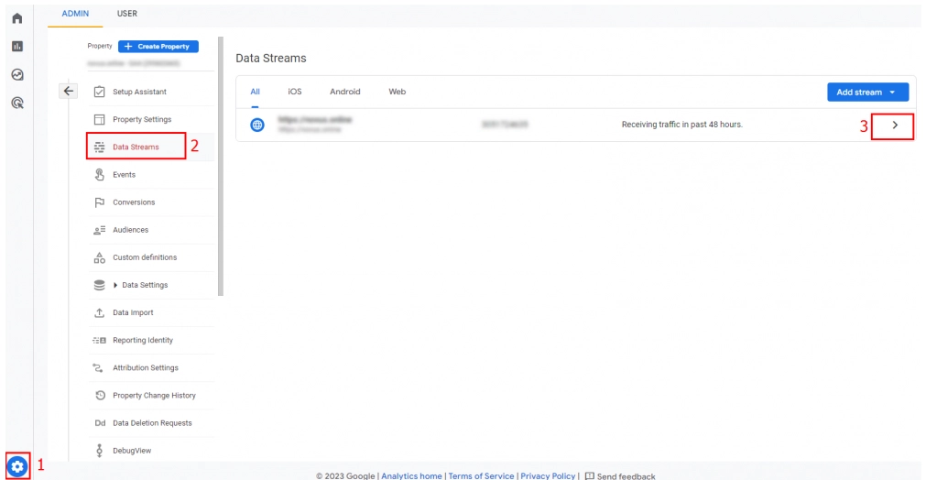The image size is (926, 480).
Task: Open the Admin gear icon
Action: (17, 466)
